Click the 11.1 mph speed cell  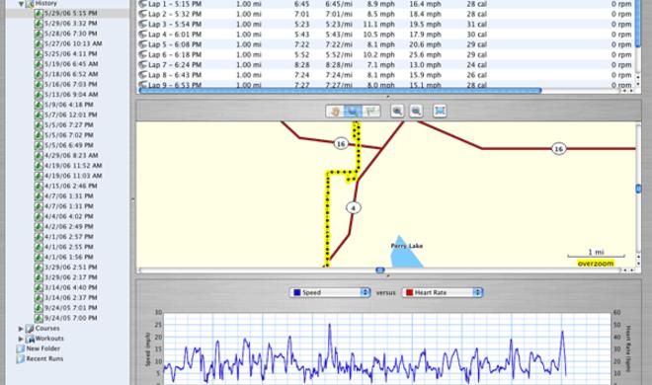[378, 24]
